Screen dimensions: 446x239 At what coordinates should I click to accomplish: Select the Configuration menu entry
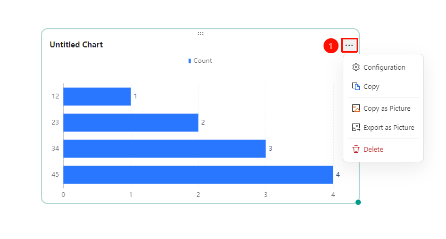pos(383,67)
